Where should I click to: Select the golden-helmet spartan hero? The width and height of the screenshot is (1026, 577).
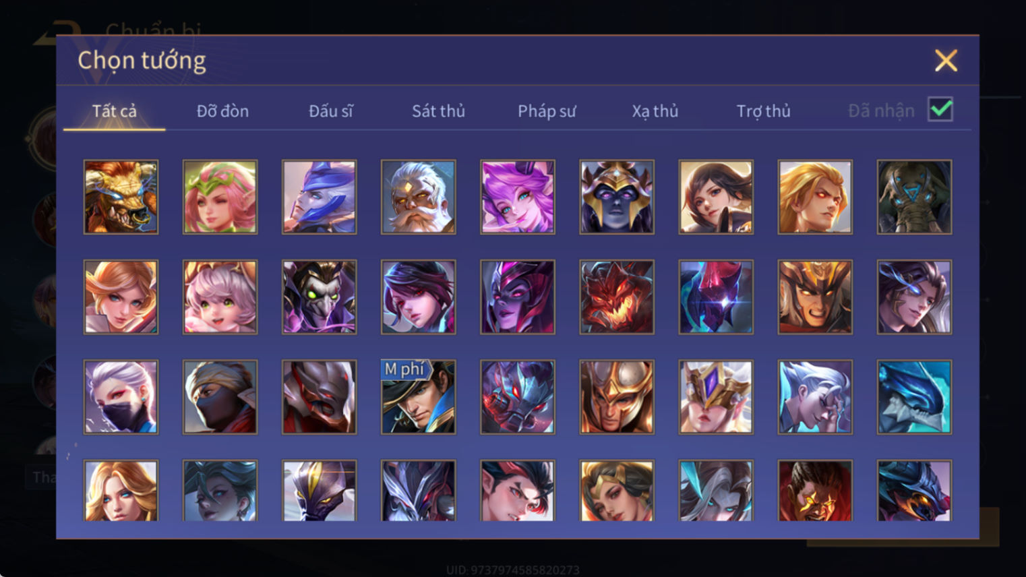[616, 397]
